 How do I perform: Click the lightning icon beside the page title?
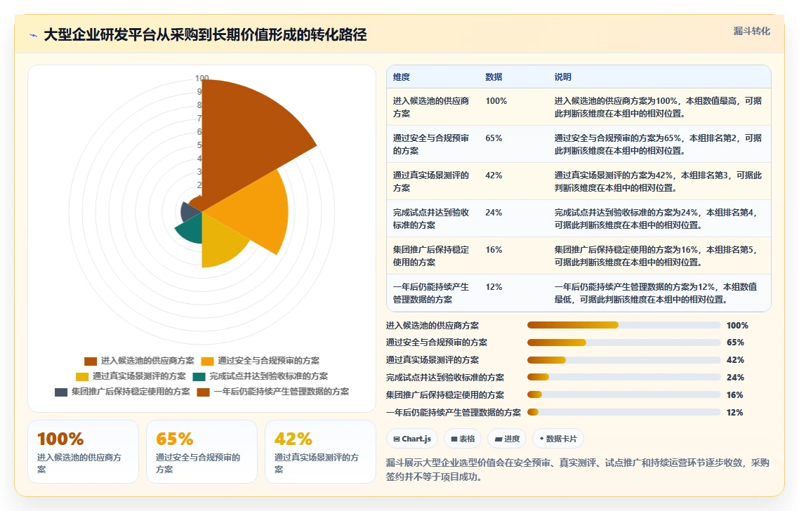click(34, 35)
